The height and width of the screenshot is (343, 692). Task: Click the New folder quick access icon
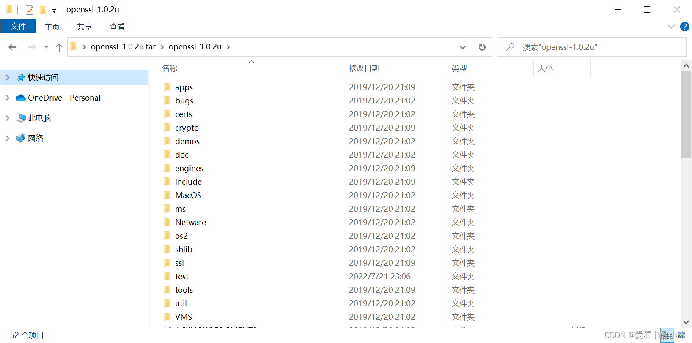(x=43, y=10)
